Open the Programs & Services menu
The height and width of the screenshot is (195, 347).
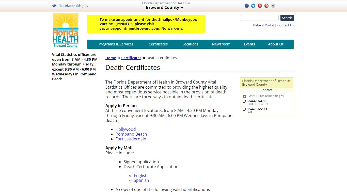point(116,44)
